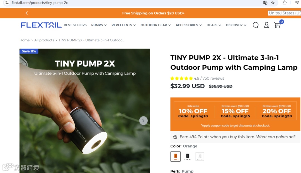Select the black color variant
The image size is (301, 173).
coord(188,157)
